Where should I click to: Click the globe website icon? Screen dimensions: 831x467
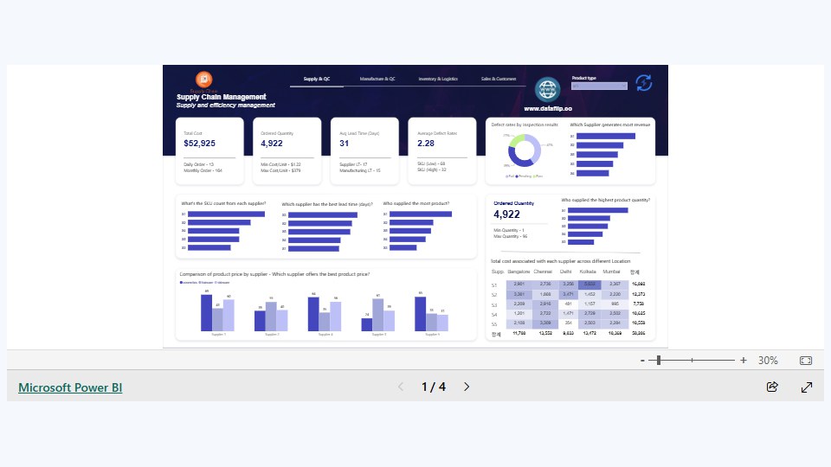coord(547,89)
